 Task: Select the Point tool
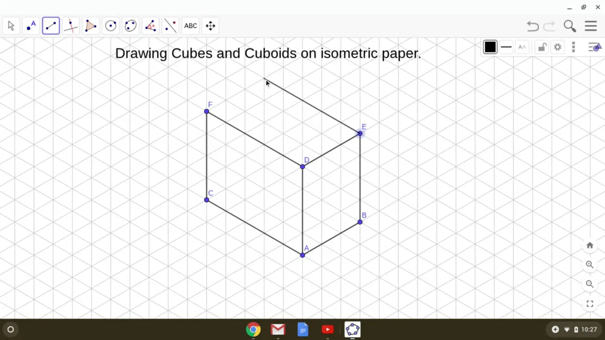click(31, 26)
